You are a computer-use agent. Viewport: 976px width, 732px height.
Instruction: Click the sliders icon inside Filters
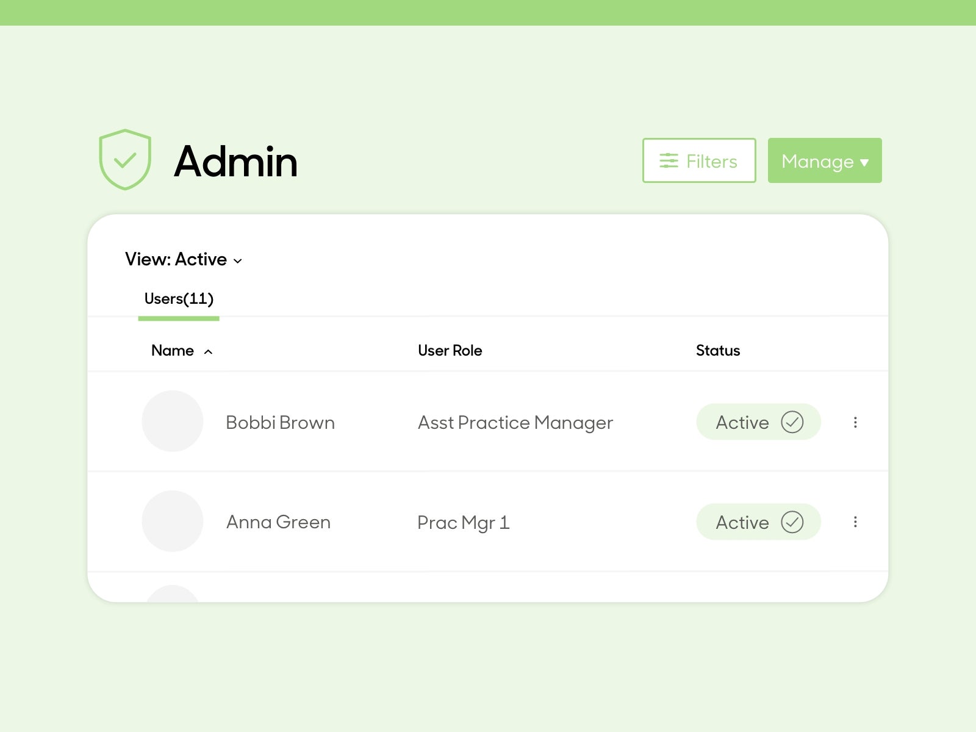[669, 161]
